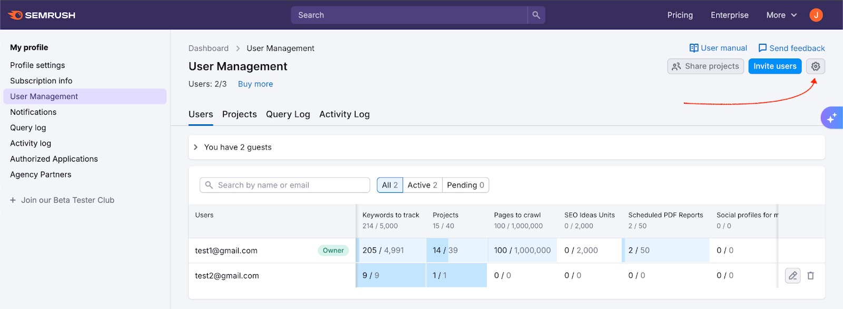The image size is (843, 309).
Task: Click the Invite users button
Action: click(x=775, y=66)
